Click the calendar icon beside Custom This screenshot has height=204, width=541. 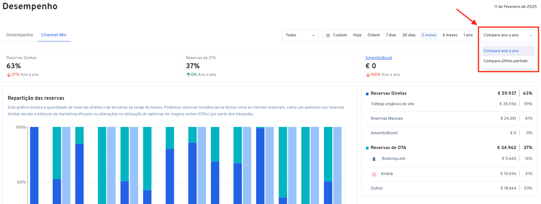point(328,35)
